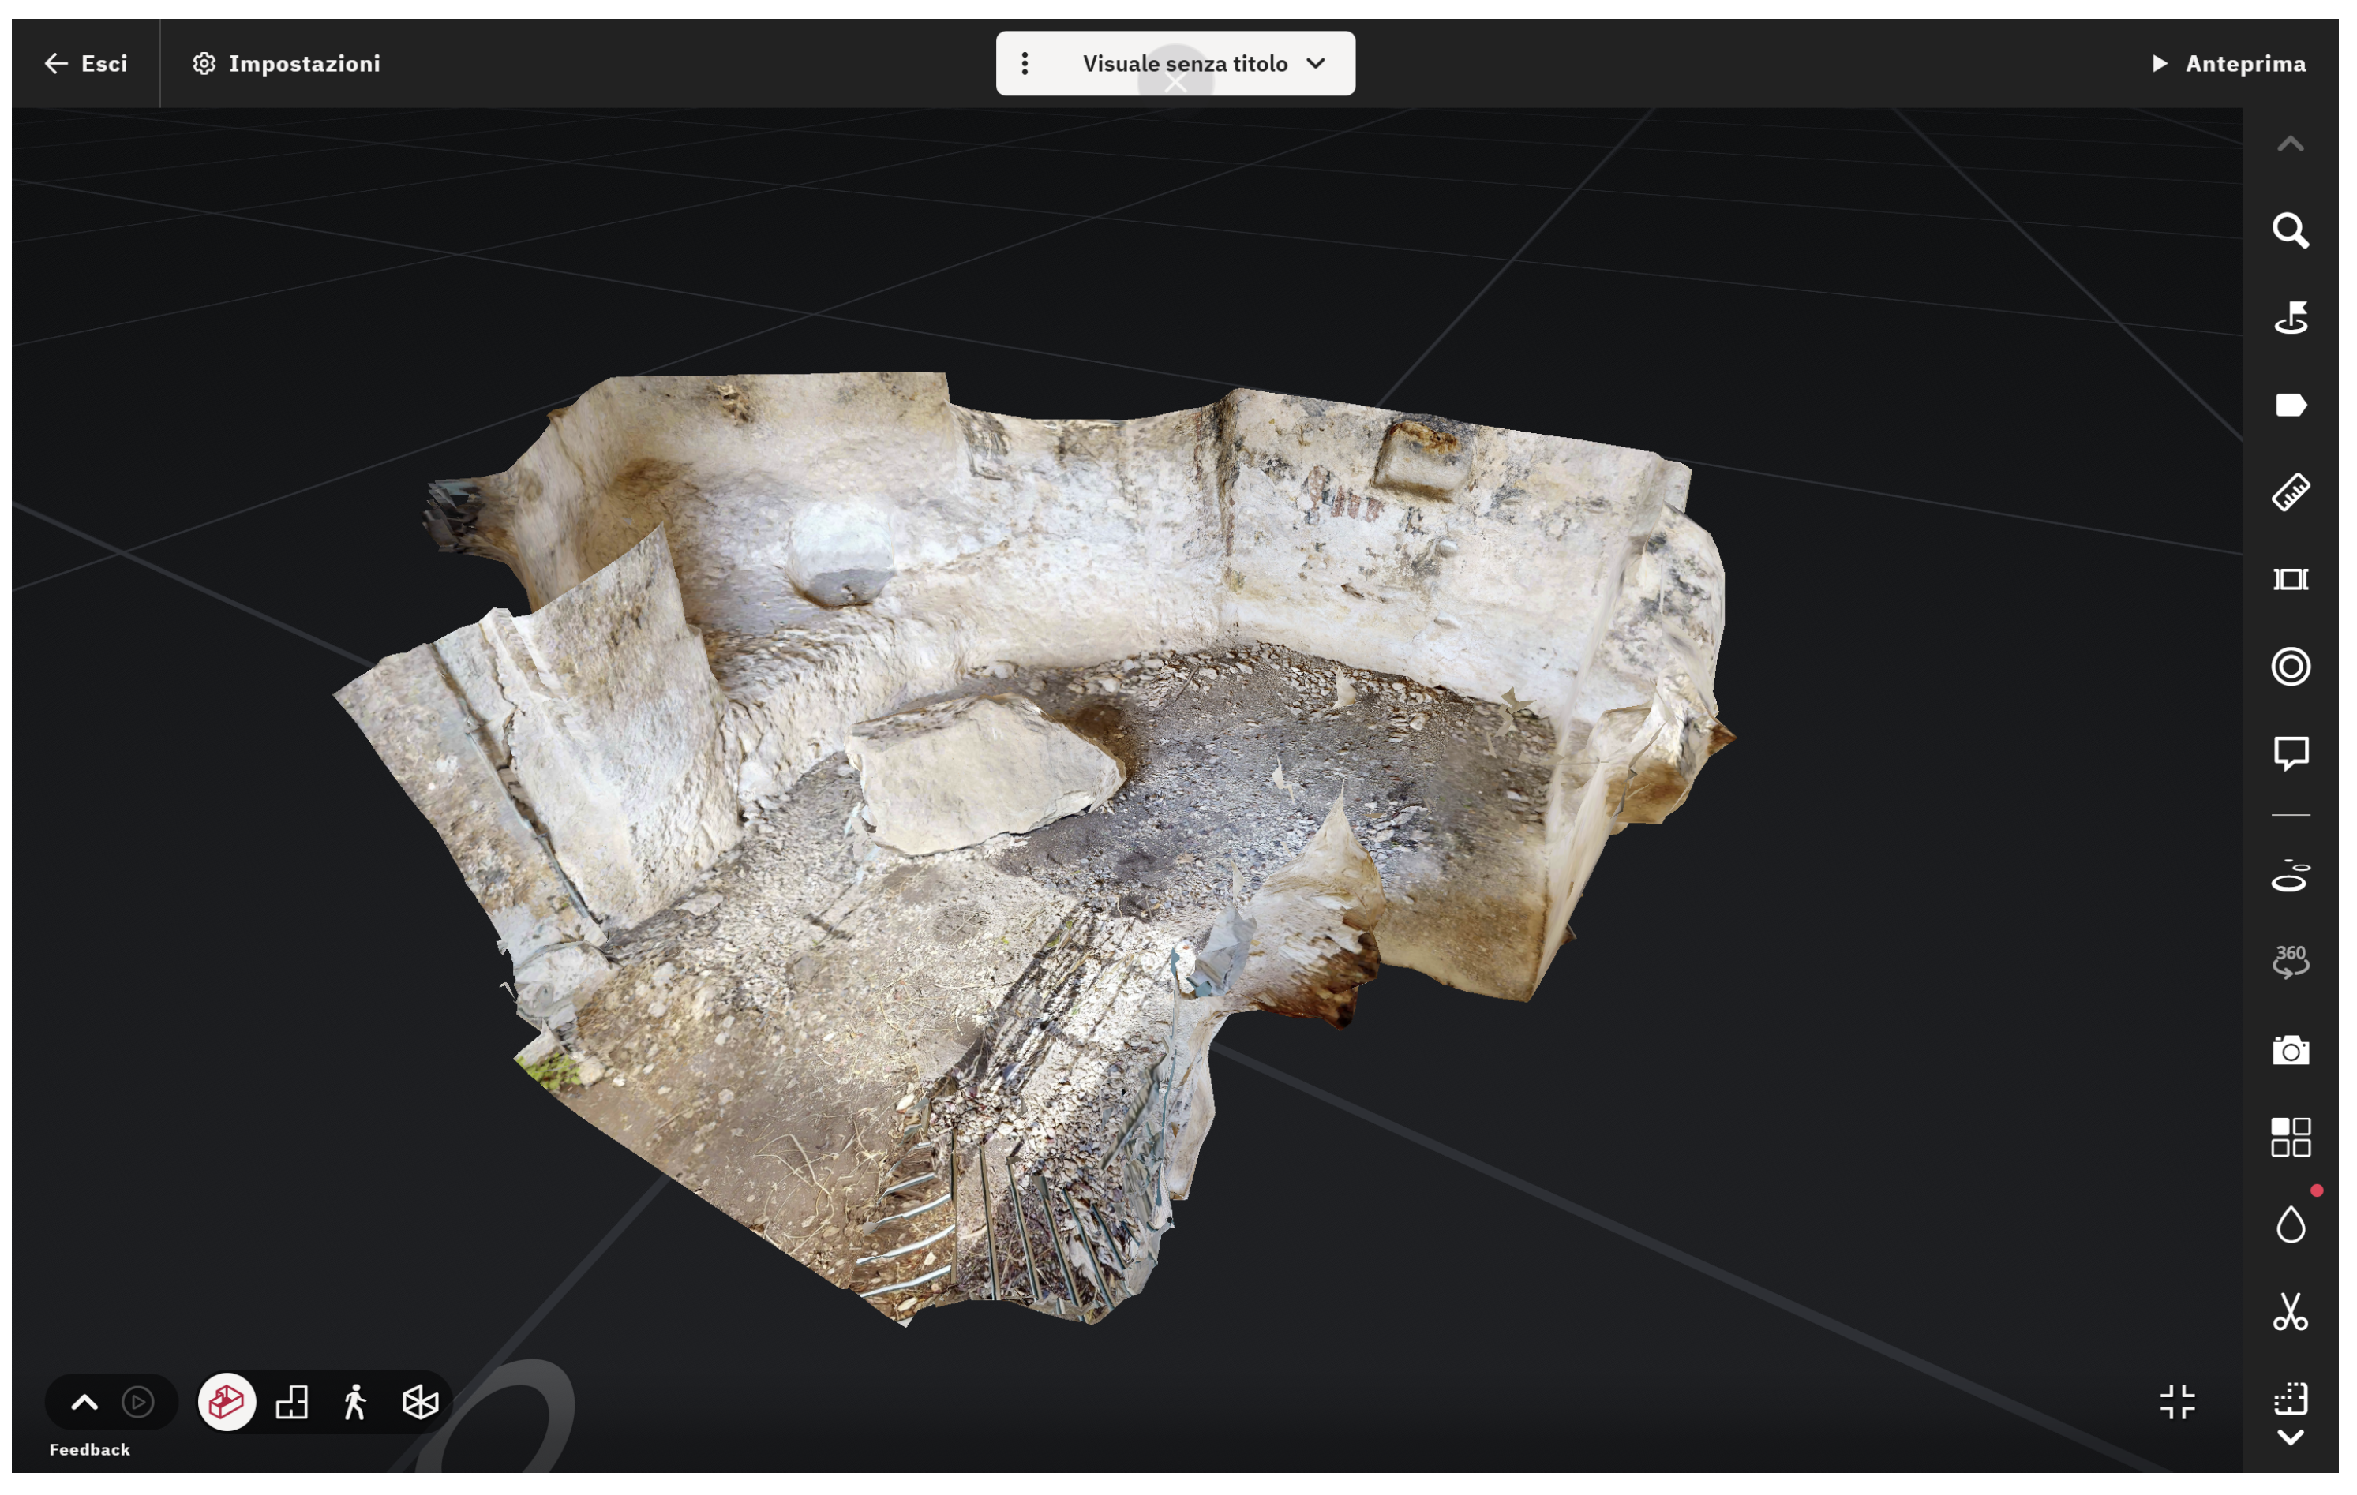Open the 360 views tool
This screenshot has width=2357, height=1495.
tap(2289, 961)
